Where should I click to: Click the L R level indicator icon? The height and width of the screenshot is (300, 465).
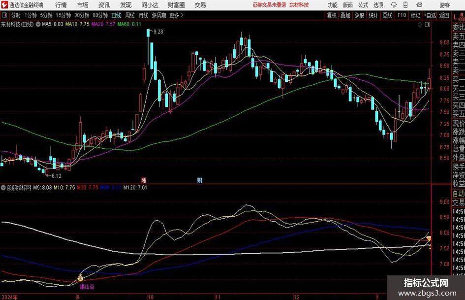tap(459, 17)
